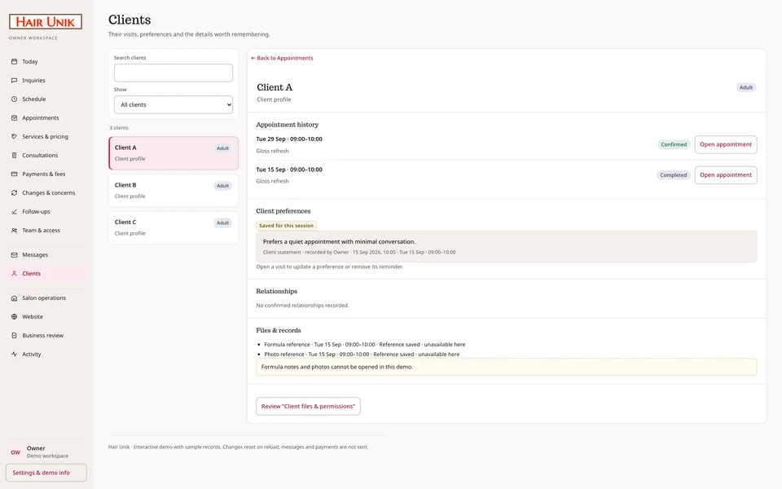Go to Payments & fees

point(46,174)
